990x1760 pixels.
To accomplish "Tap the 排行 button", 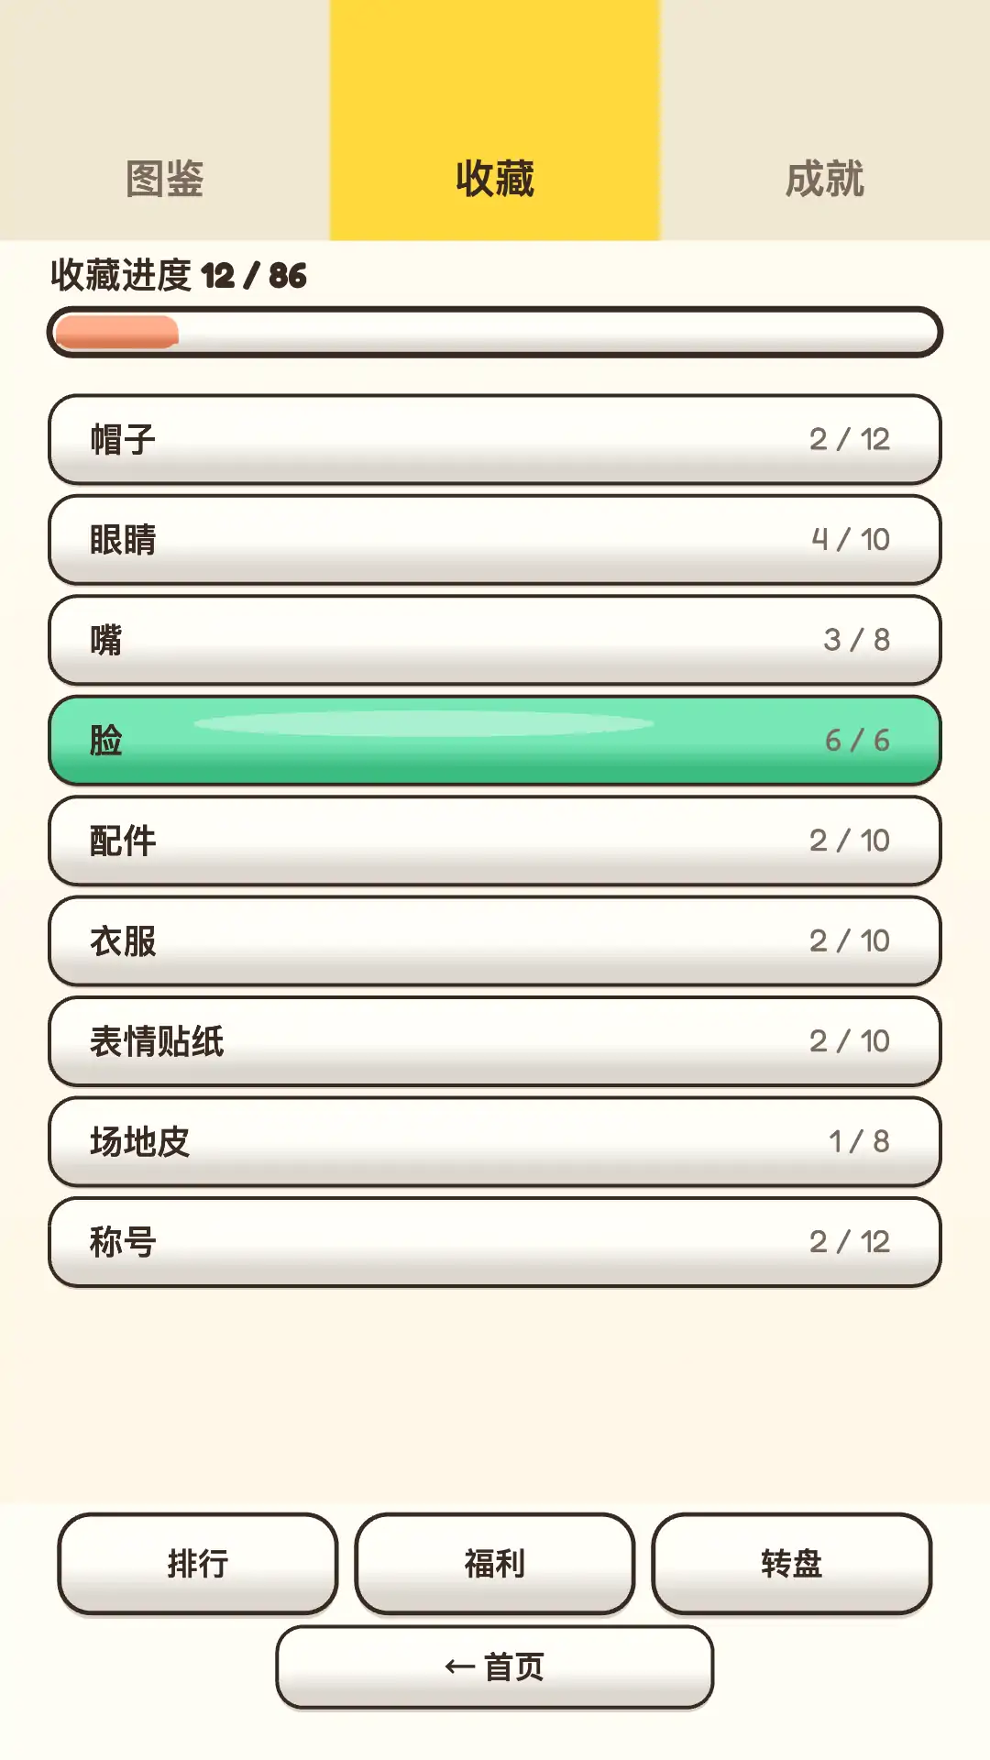I will (198, 1563).
